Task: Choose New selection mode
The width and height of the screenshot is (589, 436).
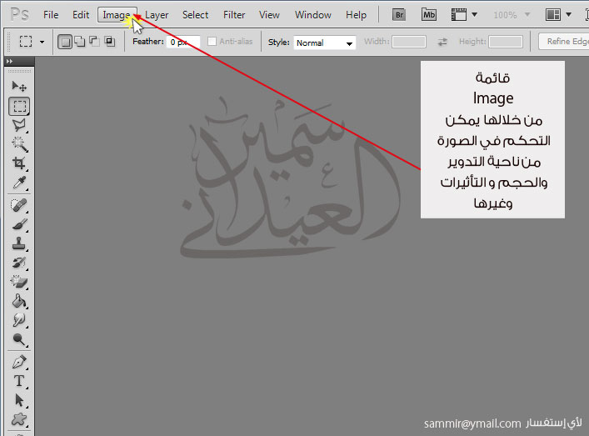Action: [x=65, y=42]
